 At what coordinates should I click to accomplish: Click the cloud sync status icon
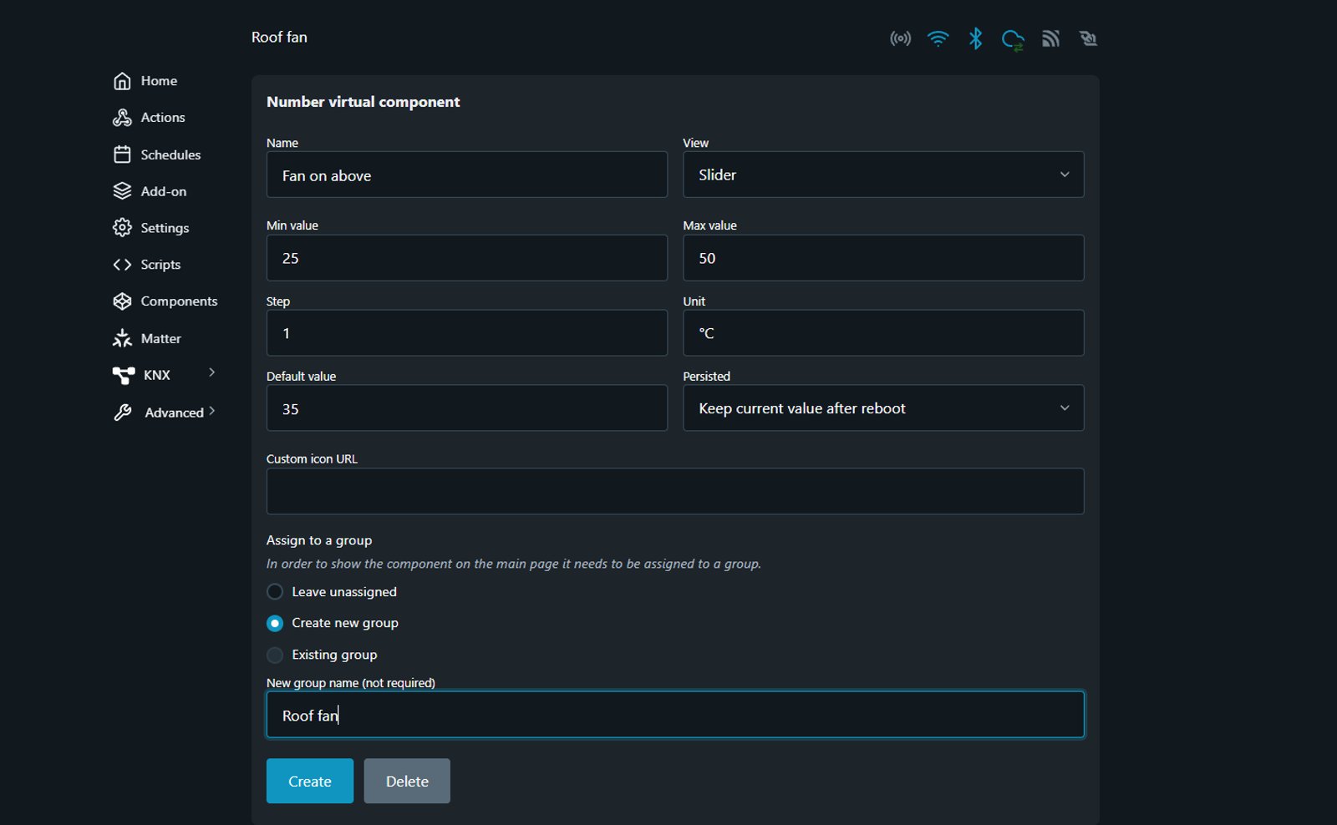tap(1013, 39)
